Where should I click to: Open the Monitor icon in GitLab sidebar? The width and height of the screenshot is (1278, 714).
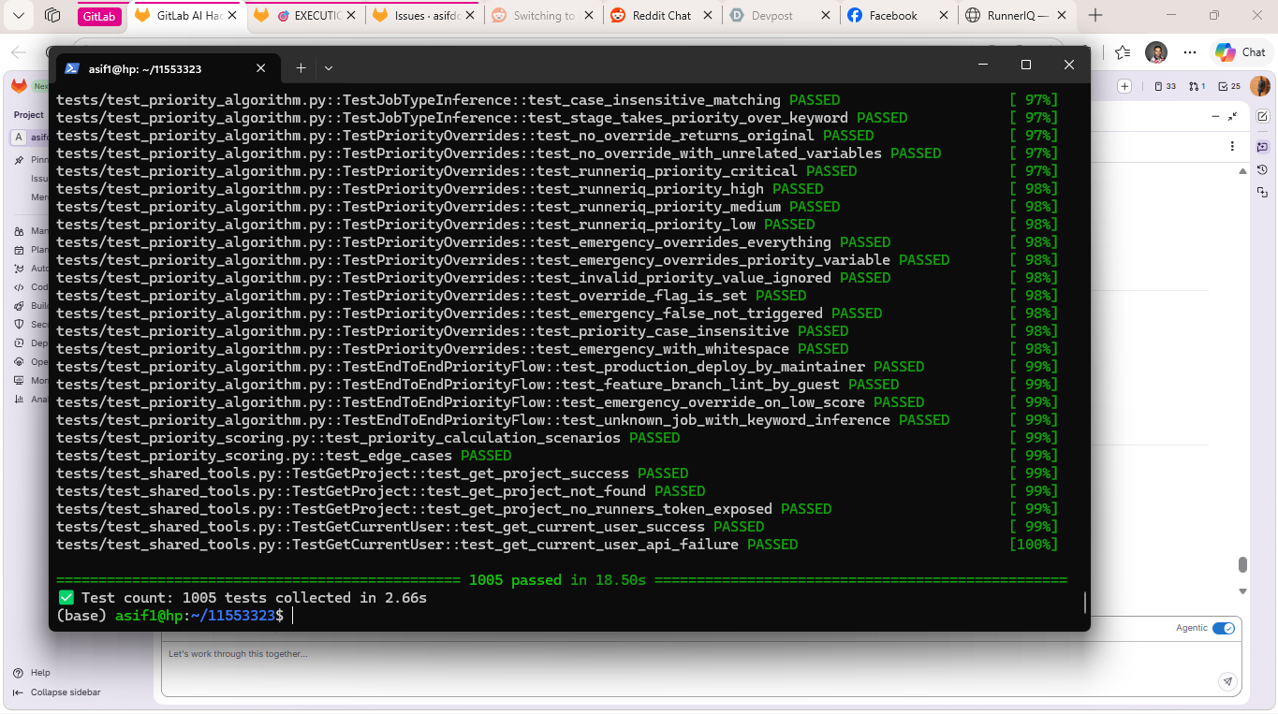pyautogui.click(x=20, y=381)
